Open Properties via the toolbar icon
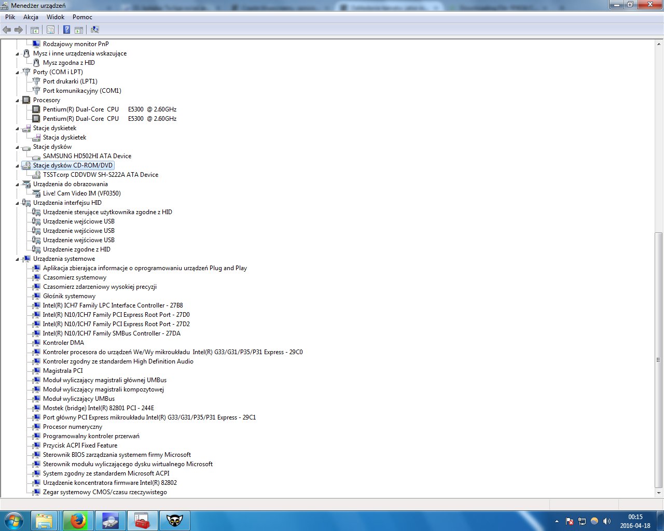This screenshot has height=531, width=664. click(50, 30)
